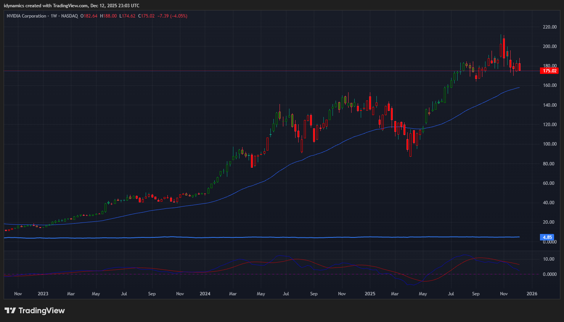Click the 20.00 price scale label

550,222
